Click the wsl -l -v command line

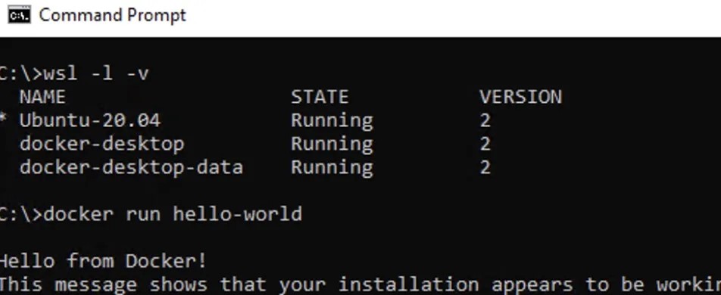click(x=73, y=73)
